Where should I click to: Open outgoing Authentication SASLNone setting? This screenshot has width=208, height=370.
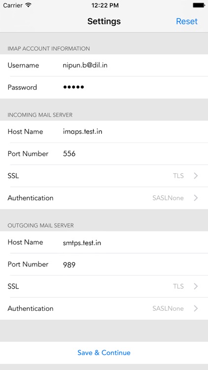[x=104, y=309]
